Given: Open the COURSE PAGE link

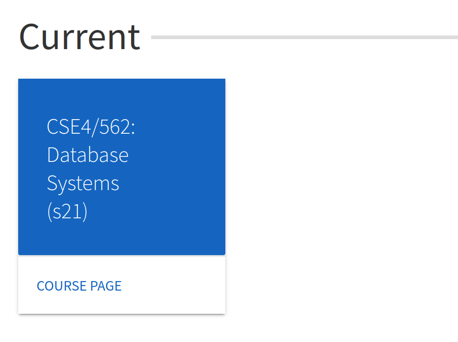Looking at the screenshot, I should click(x=79, y=286).
